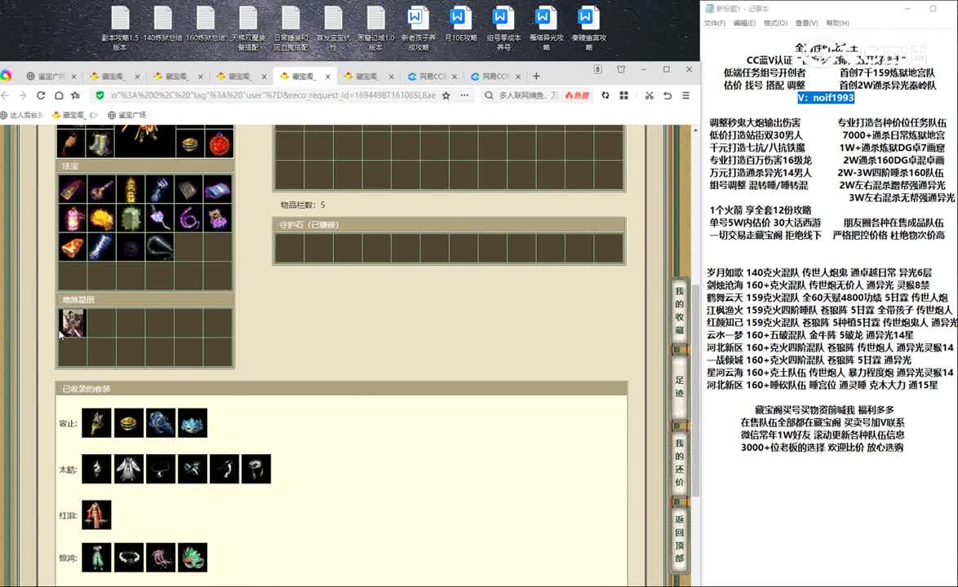958x587 pixels.
Task: Switch to the 网易CC browser tab next to 藏宝阁
Action: pos(432,77)
